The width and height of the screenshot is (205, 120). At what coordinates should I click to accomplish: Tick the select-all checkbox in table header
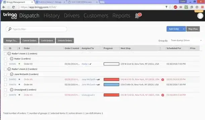5,48
